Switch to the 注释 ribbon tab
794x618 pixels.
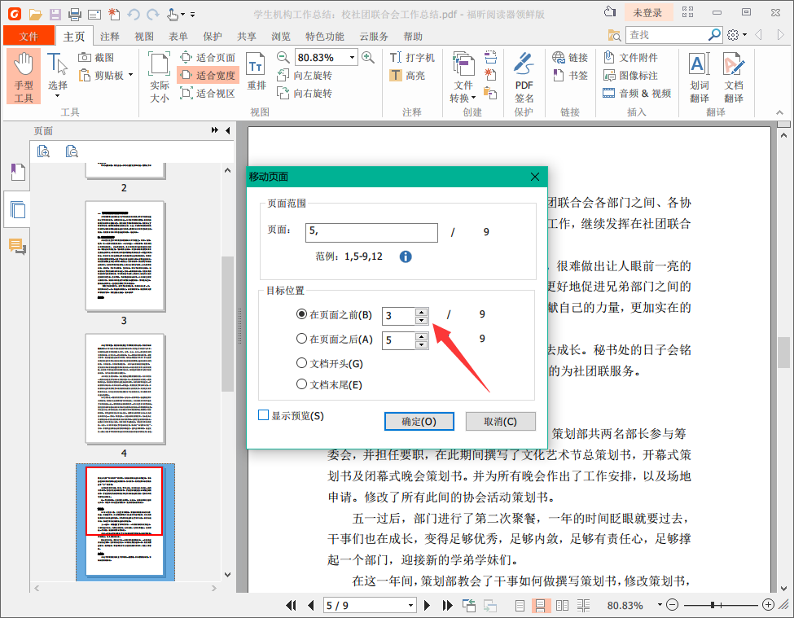tap(109, 37)
